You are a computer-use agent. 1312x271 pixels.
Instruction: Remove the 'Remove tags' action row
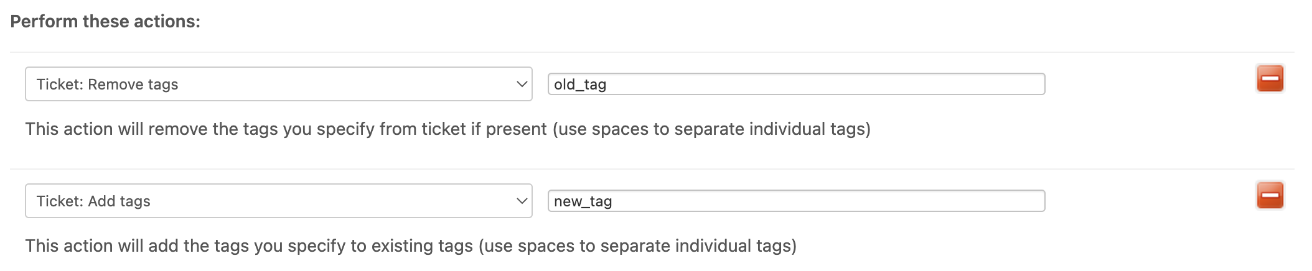(1270, 78)
